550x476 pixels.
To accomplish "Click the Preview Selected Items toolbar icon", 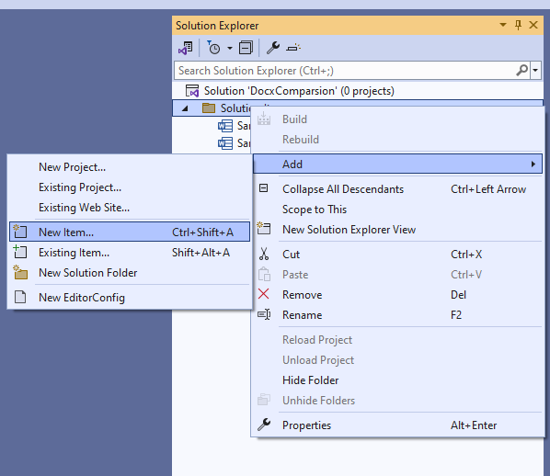I will (292, 48).
